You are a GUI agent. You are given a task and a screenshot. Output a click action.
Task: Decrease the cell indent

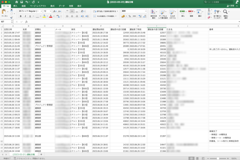(x=82, y=16)
